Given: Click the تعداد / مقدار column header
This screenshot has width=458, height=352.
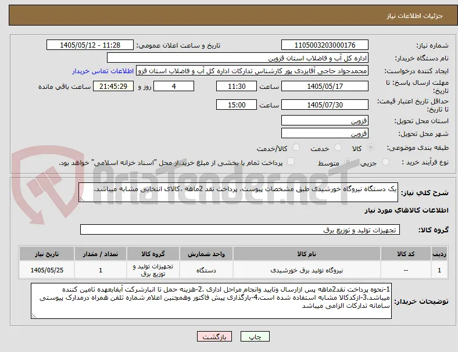Looking at the screenshot, I should pyautogui.click(x=101, y=254).
